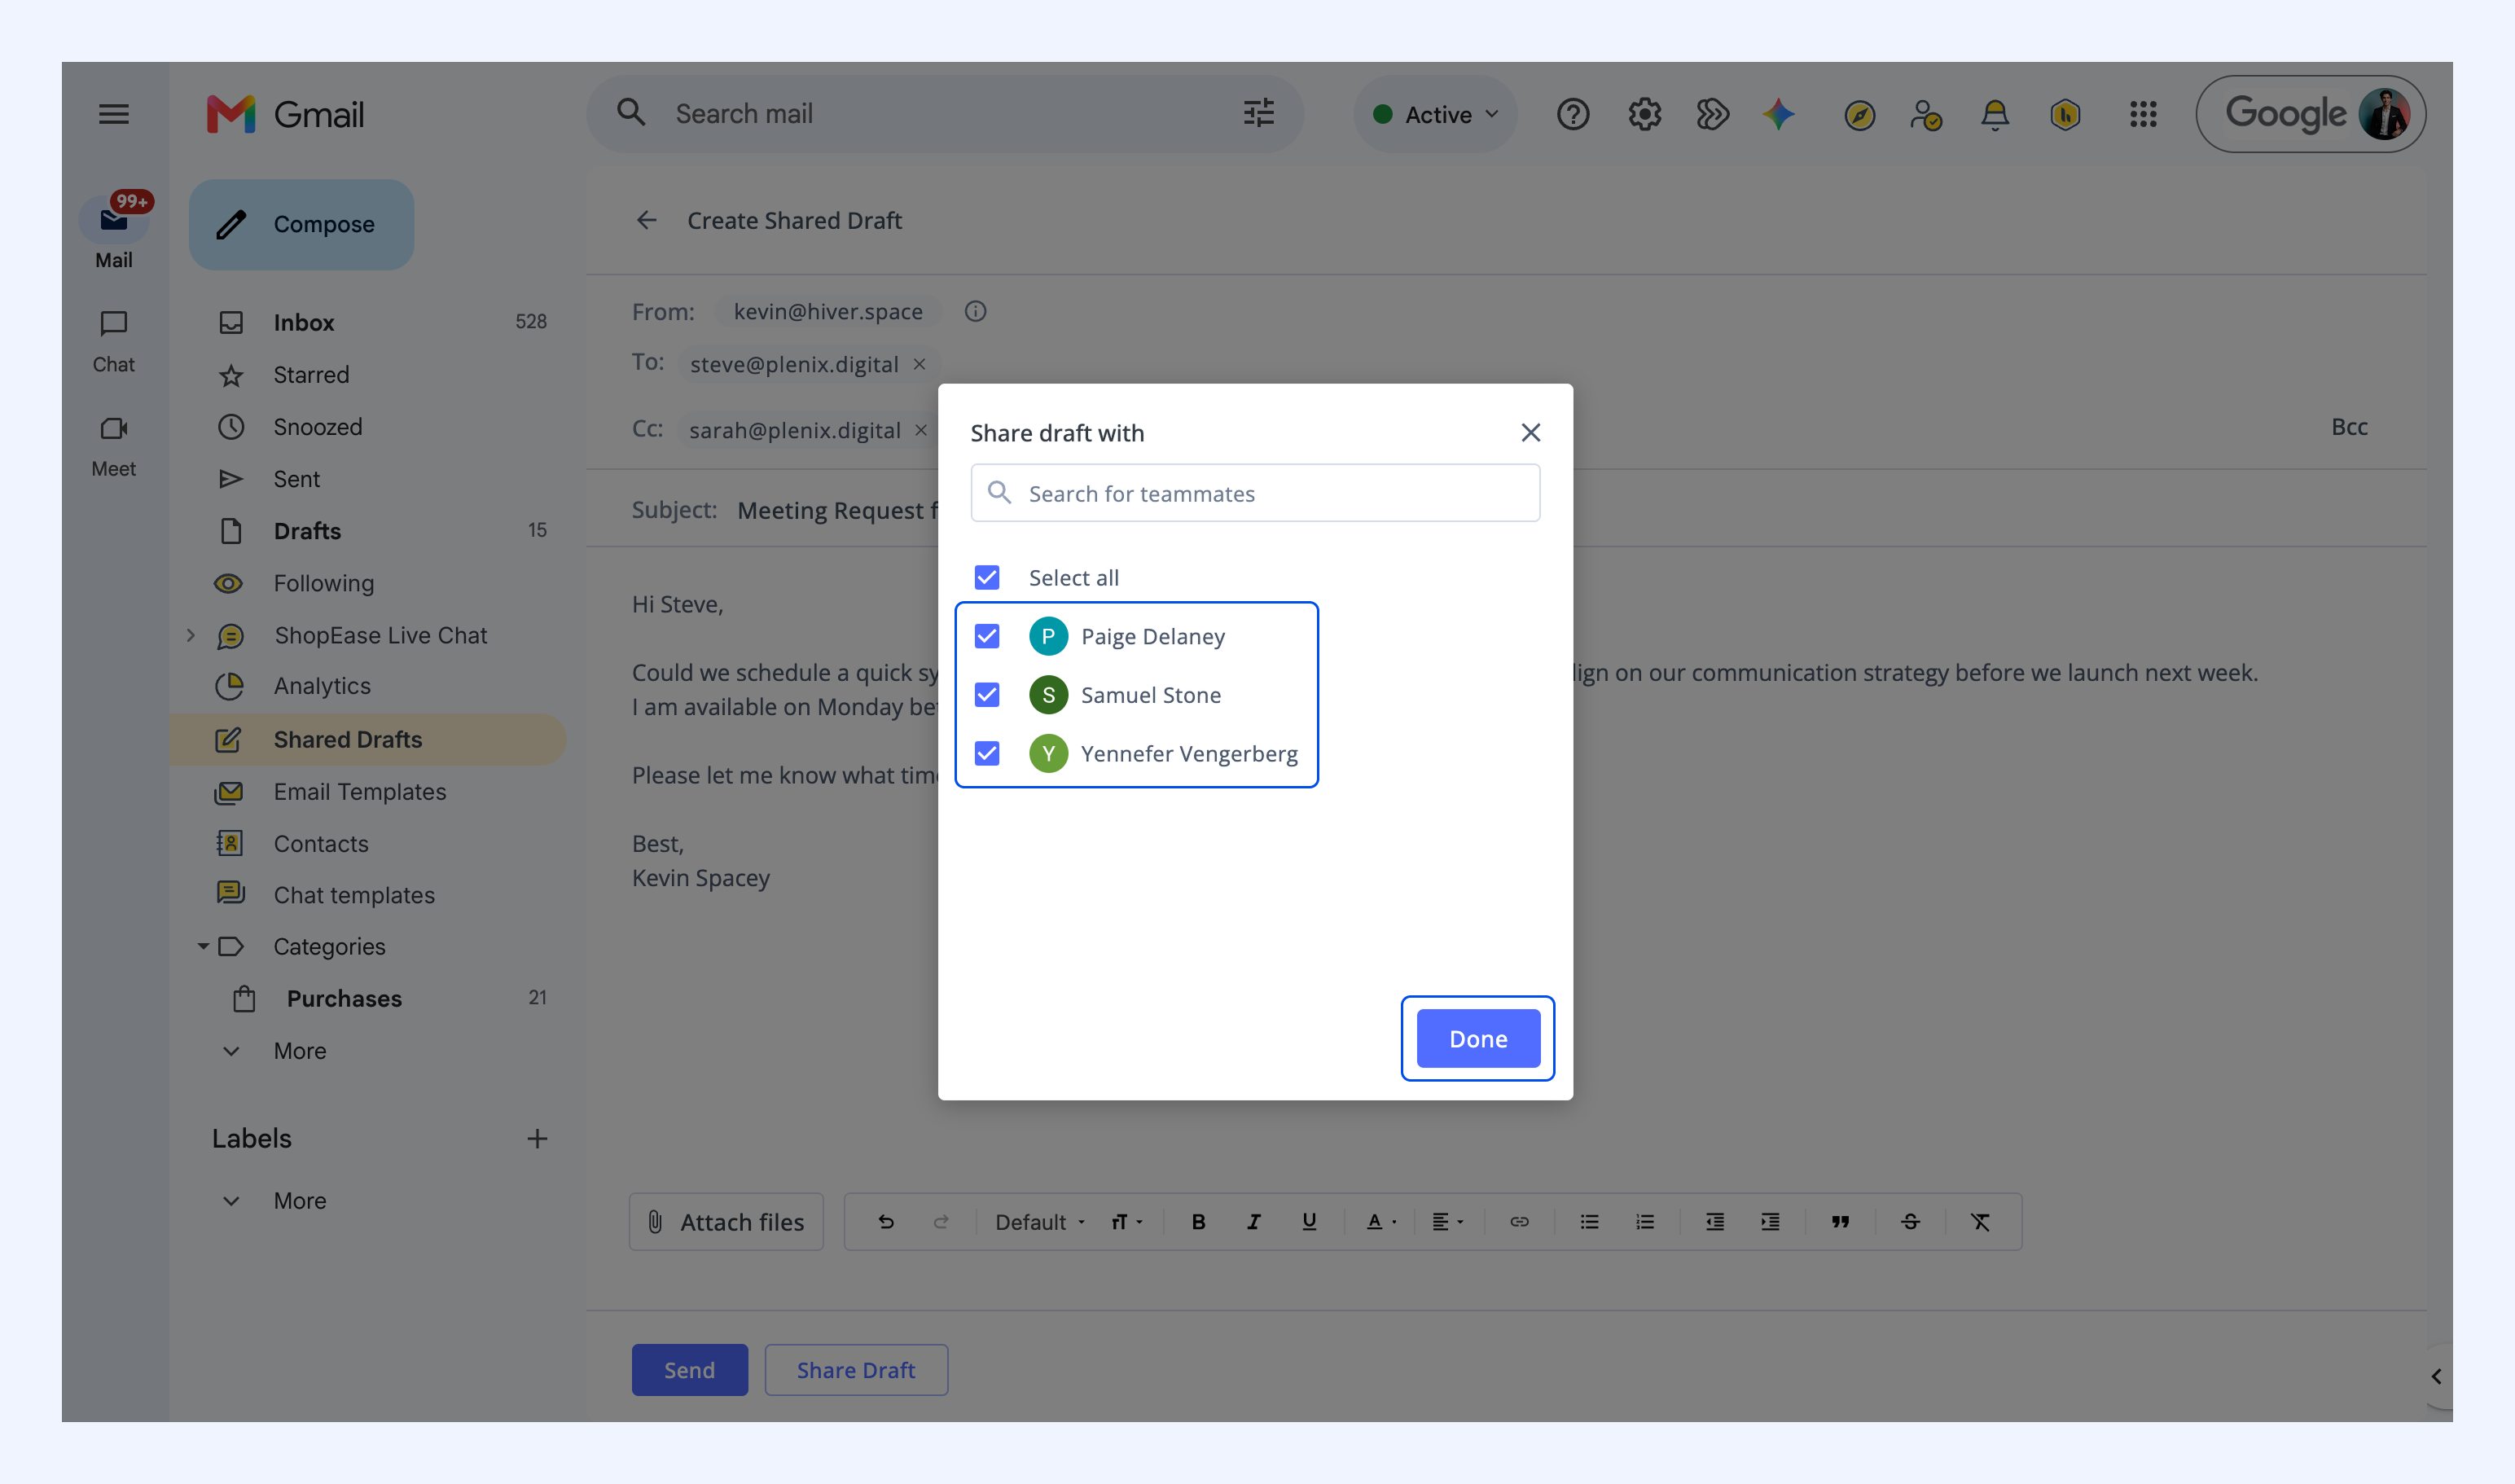The width and height of the screenshot is (2515, 1484).
Task: Insert a bulleted list
Action: pos(1589,1222)
